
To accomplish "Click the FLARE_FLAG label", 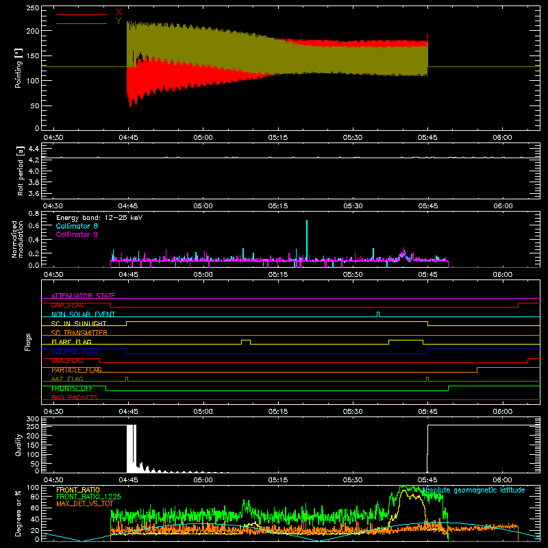I will (71, 342).
